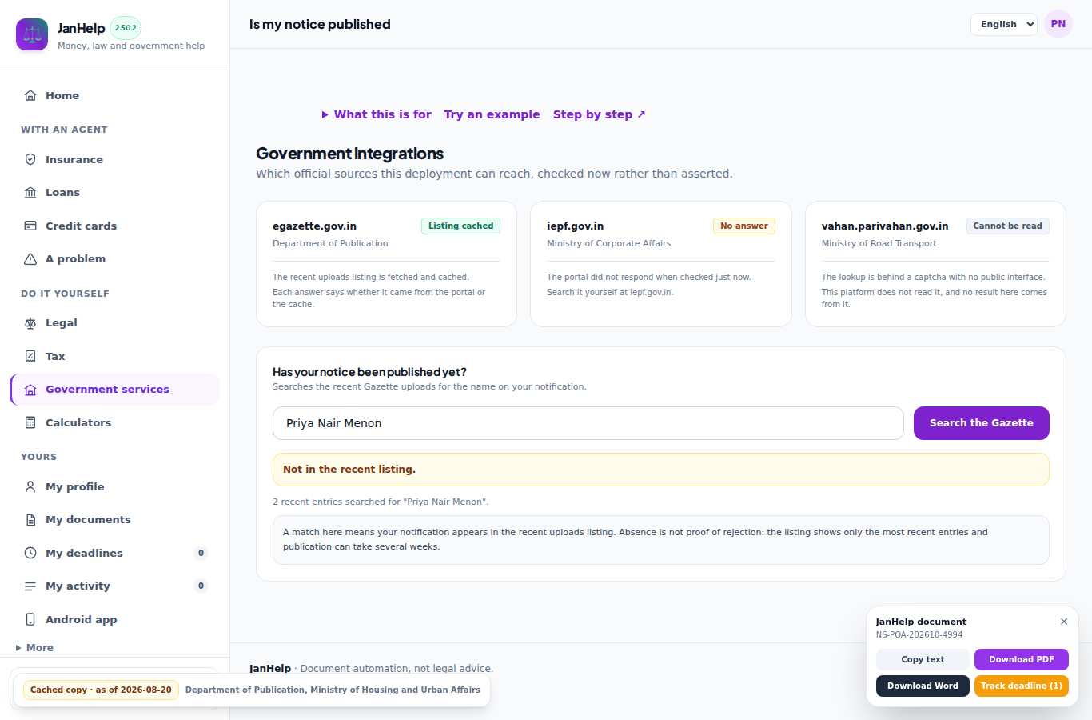This screenshot has height=720, width=1092.
Task: Expand the What this is for disclosure
Action: [377, 114]
